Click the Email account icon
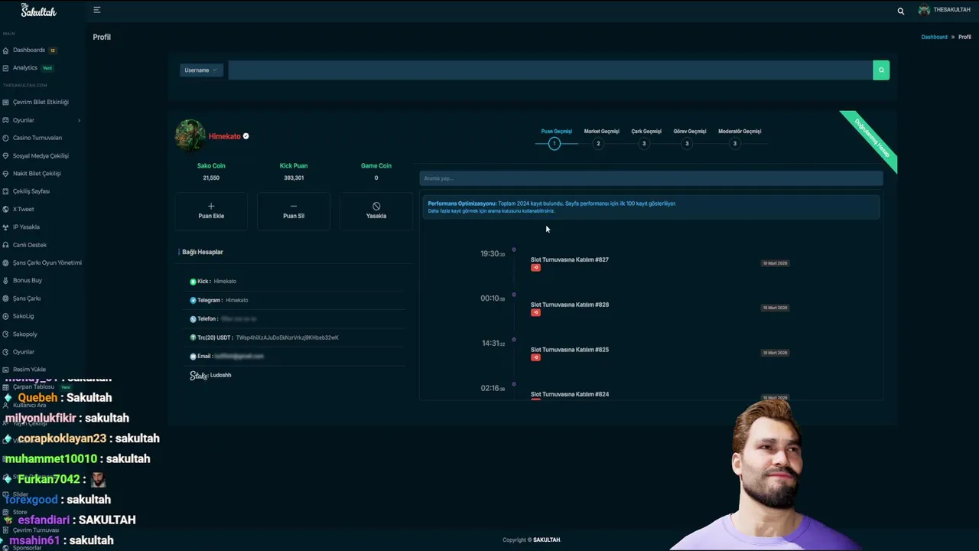 click(193, 357)
